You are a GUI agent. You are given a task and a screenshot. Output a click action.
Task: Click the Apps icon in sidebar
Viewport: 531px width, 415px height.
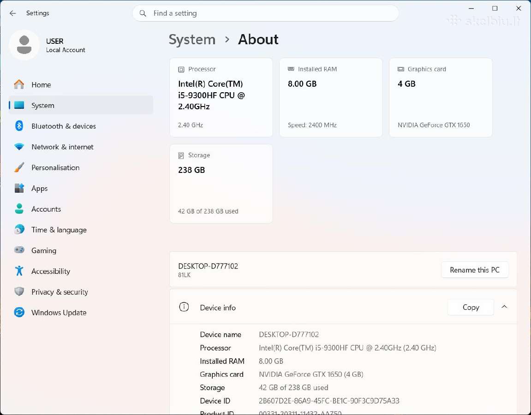click(x=19, y=188)
